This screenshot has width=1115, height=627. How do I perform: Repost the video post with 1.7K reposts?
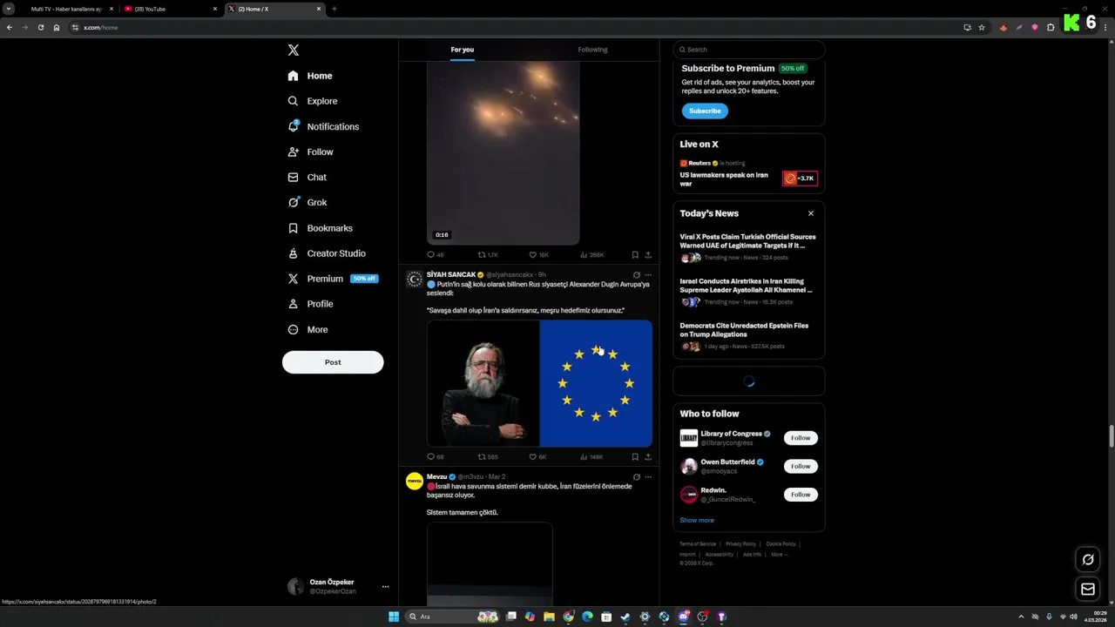[x=488, y=255]
